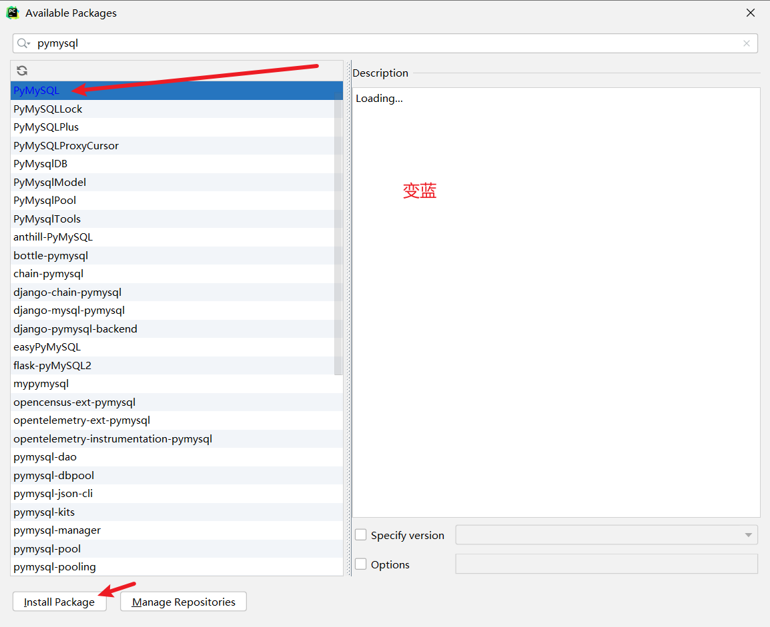Image resolution: width=770 pixels, height=627 pixels.
Task: Select the opentelemetry-ext-pymysql package
Action: [177, 420]
